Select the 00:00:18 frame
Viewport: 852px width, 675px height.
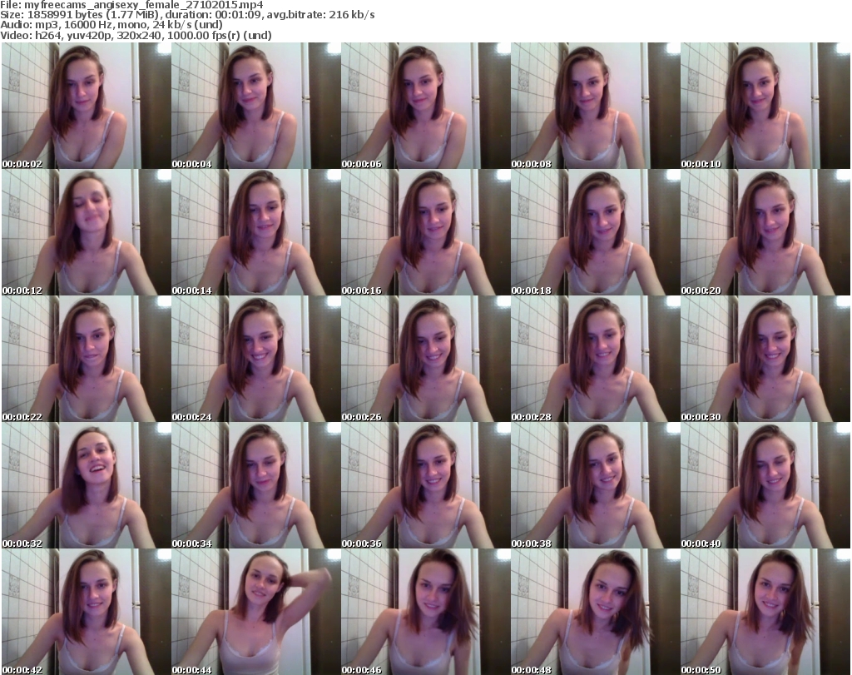tap(596, 232)
